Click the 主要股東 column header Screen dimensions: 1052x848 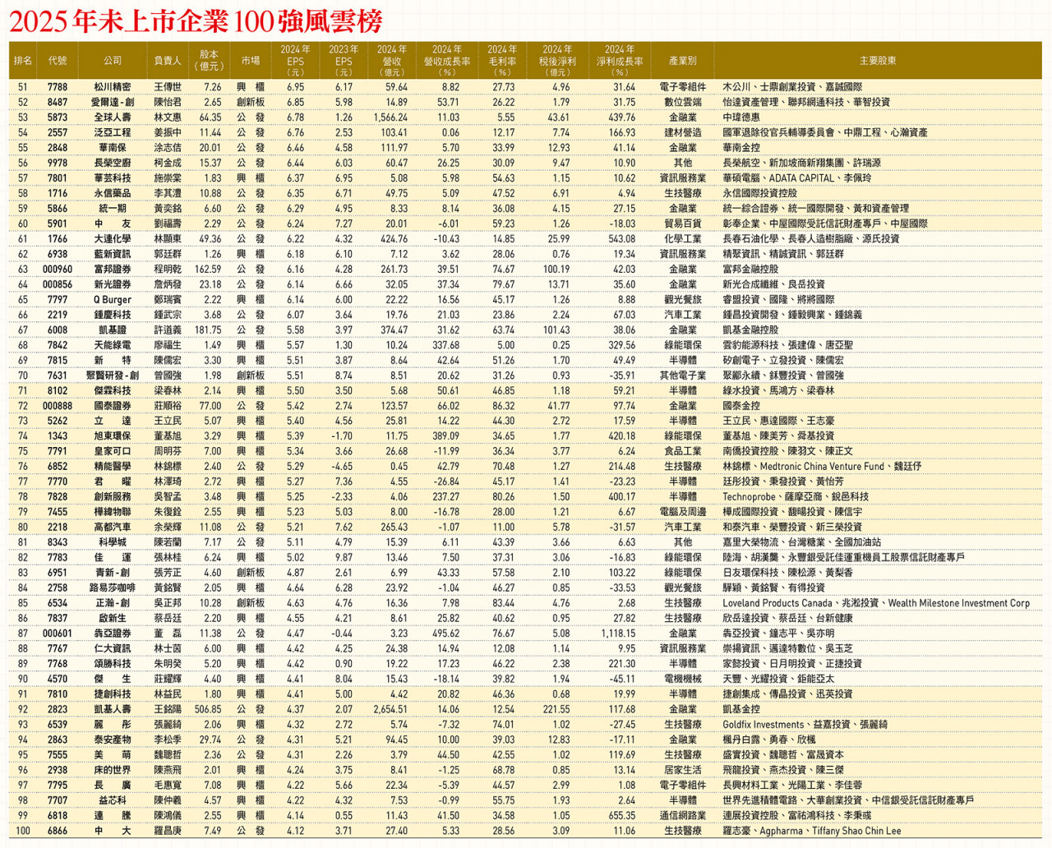(878, 61)
